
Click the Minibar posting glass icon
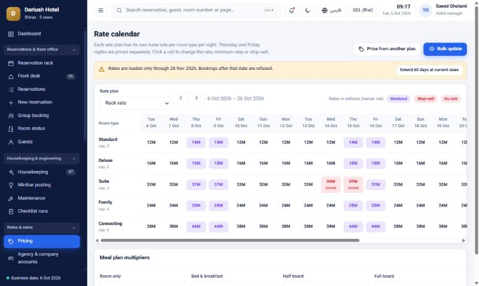click(x=11, y=185)
